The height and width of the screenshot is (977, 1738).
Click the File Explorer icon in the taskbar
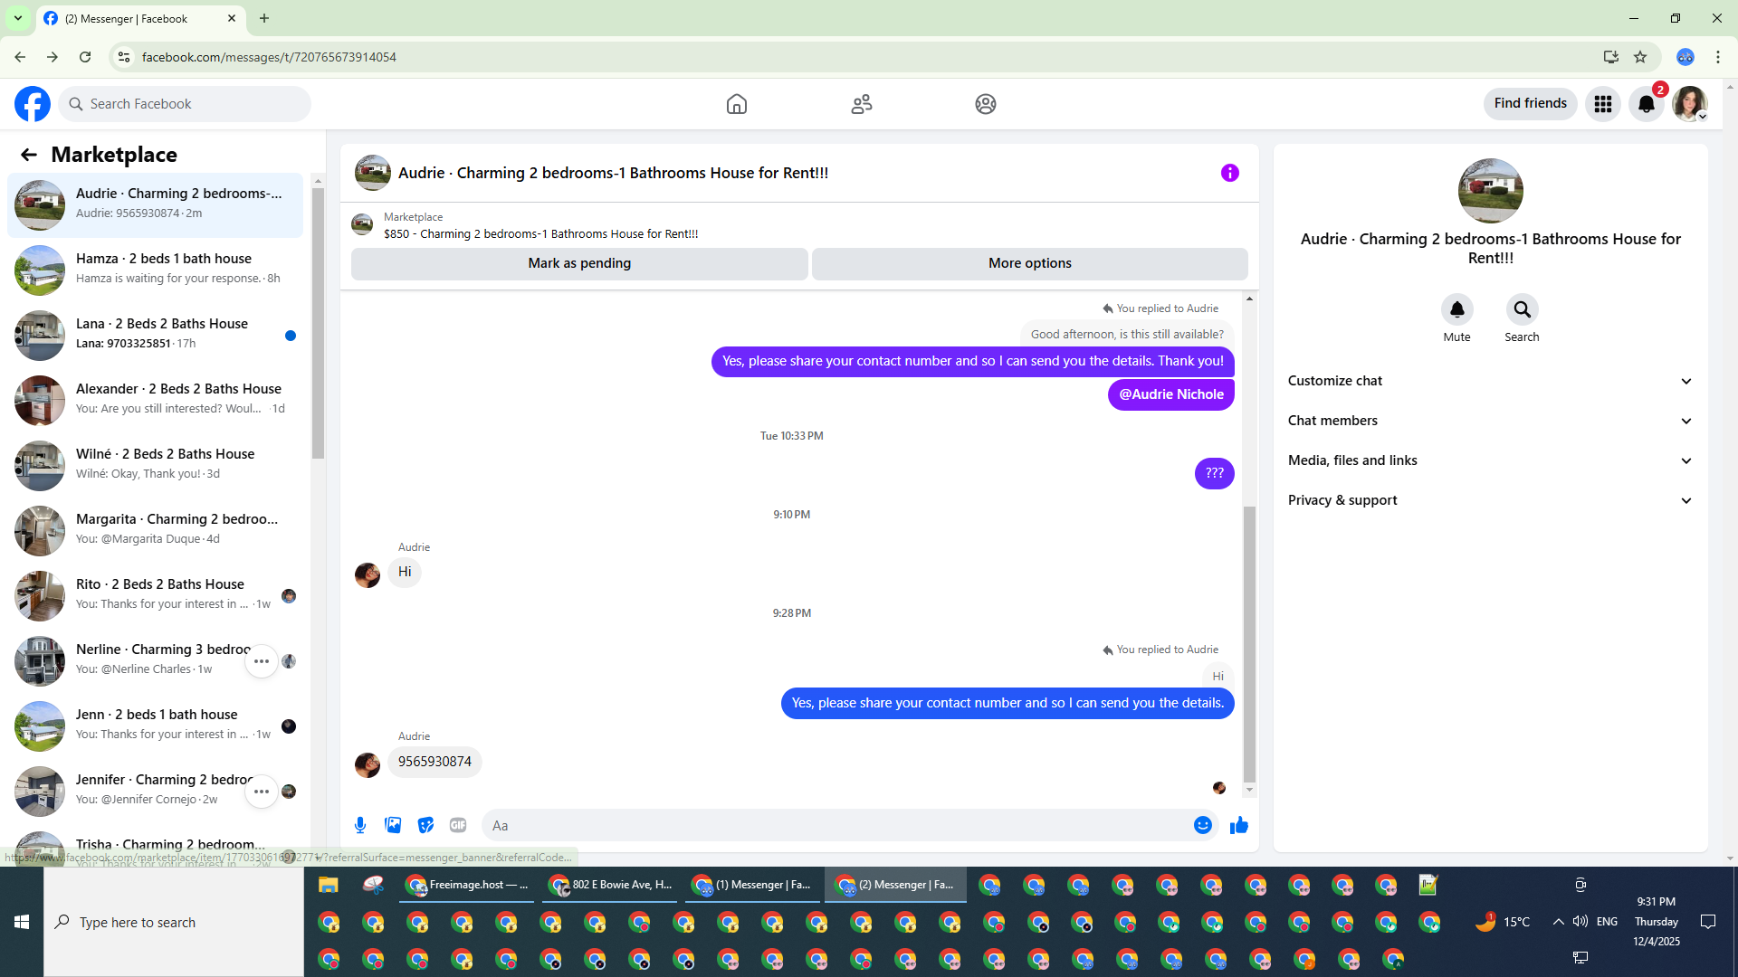point(328,885)
